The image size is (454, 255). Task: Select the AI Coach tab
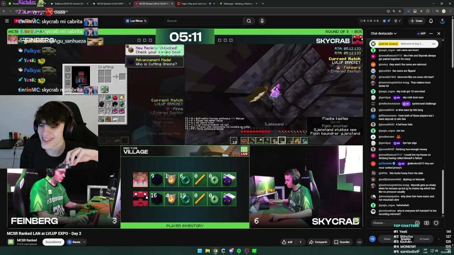[424, 239]
